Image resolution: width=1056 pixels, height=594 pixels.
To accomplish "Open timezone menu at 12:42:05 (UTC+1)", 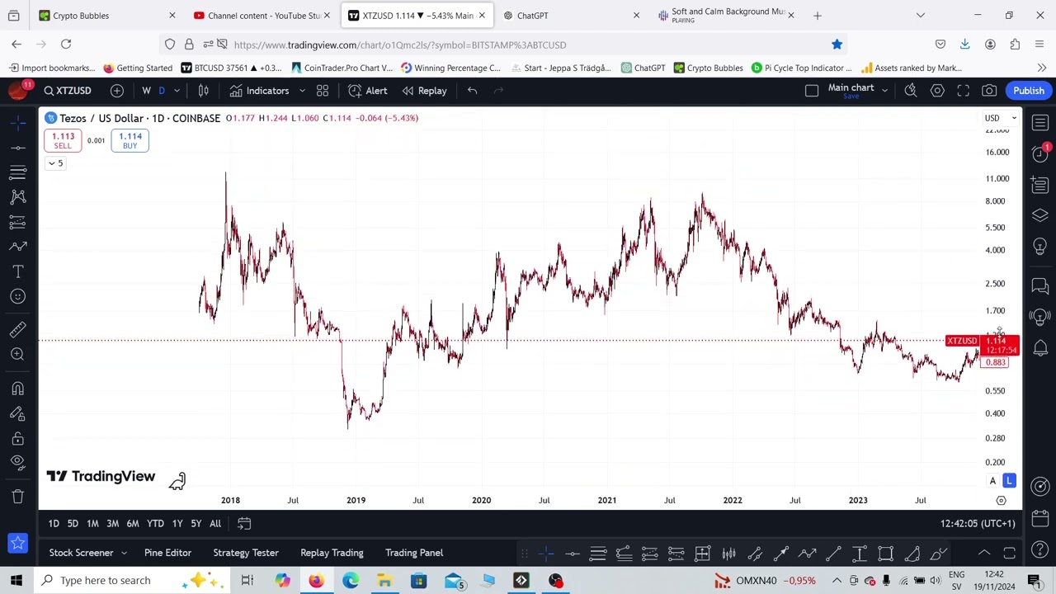I will (x=978, y=524).
